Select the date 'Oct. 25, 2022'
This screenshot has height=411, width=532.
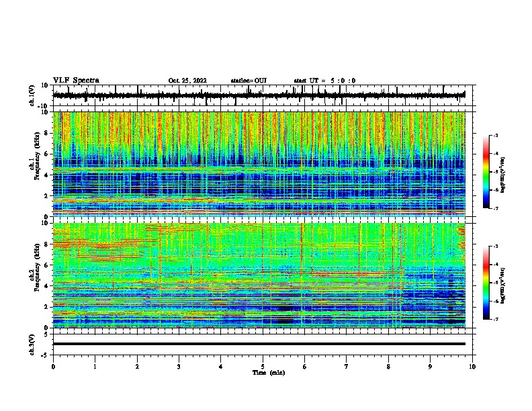tap(187, 81)
